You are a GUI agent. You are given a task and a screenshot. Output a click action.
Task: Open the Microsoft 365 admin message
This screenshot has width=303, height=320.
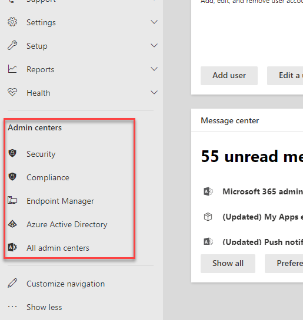pyautogui.click(x=263, y=191)
